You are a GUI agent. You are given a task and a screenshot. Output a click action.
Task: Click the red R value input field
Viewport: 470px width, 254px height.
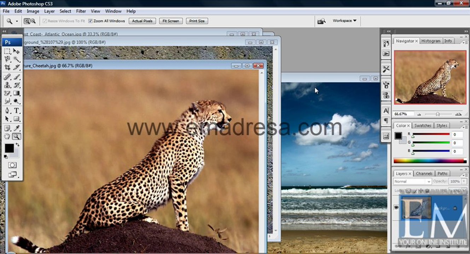click(457, 134)
